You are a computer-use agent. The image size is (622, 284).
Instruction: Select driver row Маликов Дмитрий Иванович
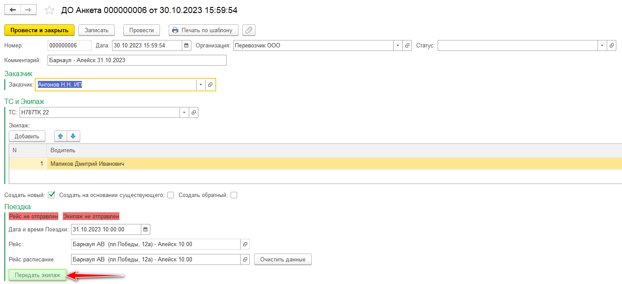[87, 164]
